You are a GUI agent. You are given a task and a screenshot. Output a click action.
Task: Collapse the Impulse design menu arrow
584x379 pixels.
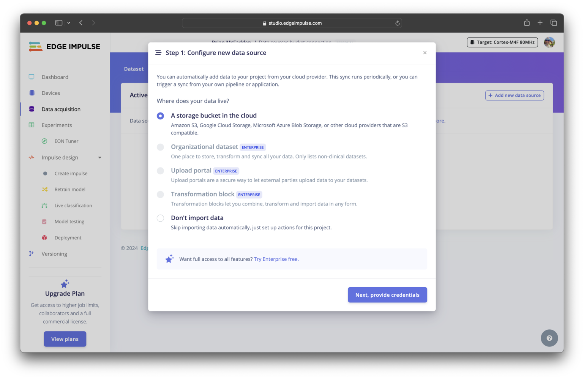100,158
